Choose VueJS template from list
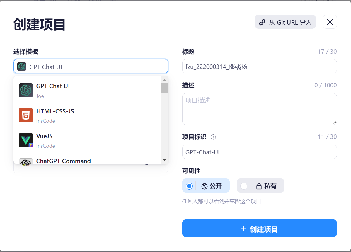This screenshot has width=351, height=252. pyautogui.click(x=87, y=140)
